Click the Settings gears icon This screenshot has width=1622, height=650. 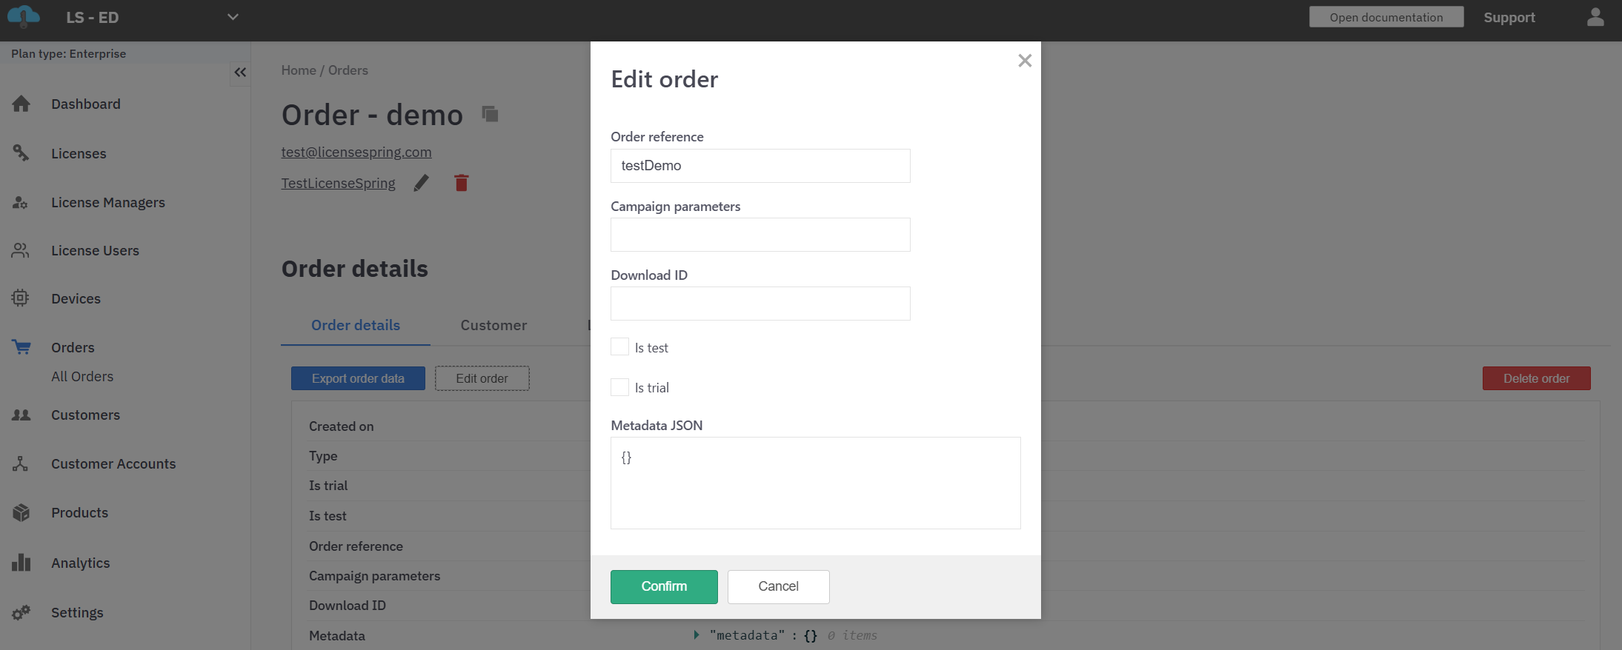tap(21, 612)
